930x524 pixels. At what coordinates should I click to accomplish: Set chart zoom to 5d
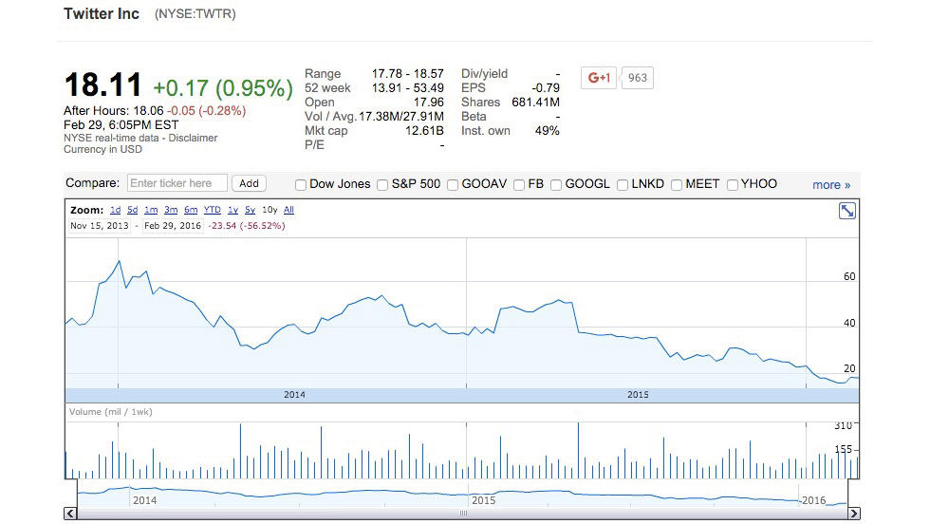pyautogui.click(x=132, y=210)
